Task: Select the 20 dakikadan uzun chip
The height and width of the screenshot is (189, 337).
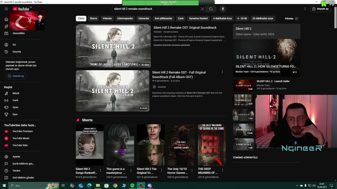Action: (x=263, y=19)
